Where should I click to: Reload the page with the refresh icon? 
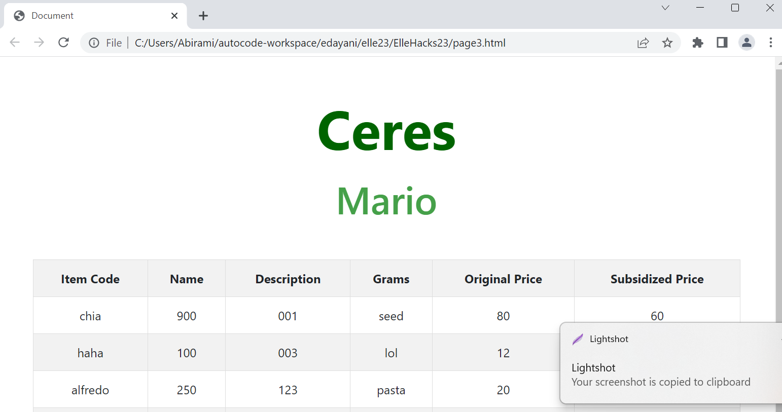coord(63,43)
